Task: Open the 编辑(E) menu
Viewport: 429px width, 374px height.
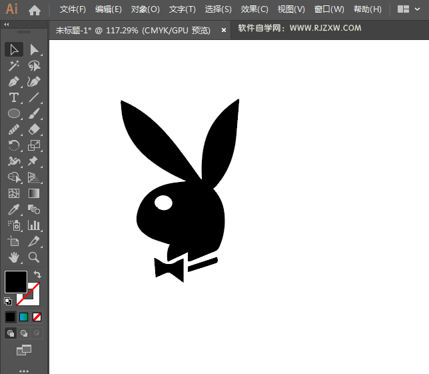Action: pos(109,9)
